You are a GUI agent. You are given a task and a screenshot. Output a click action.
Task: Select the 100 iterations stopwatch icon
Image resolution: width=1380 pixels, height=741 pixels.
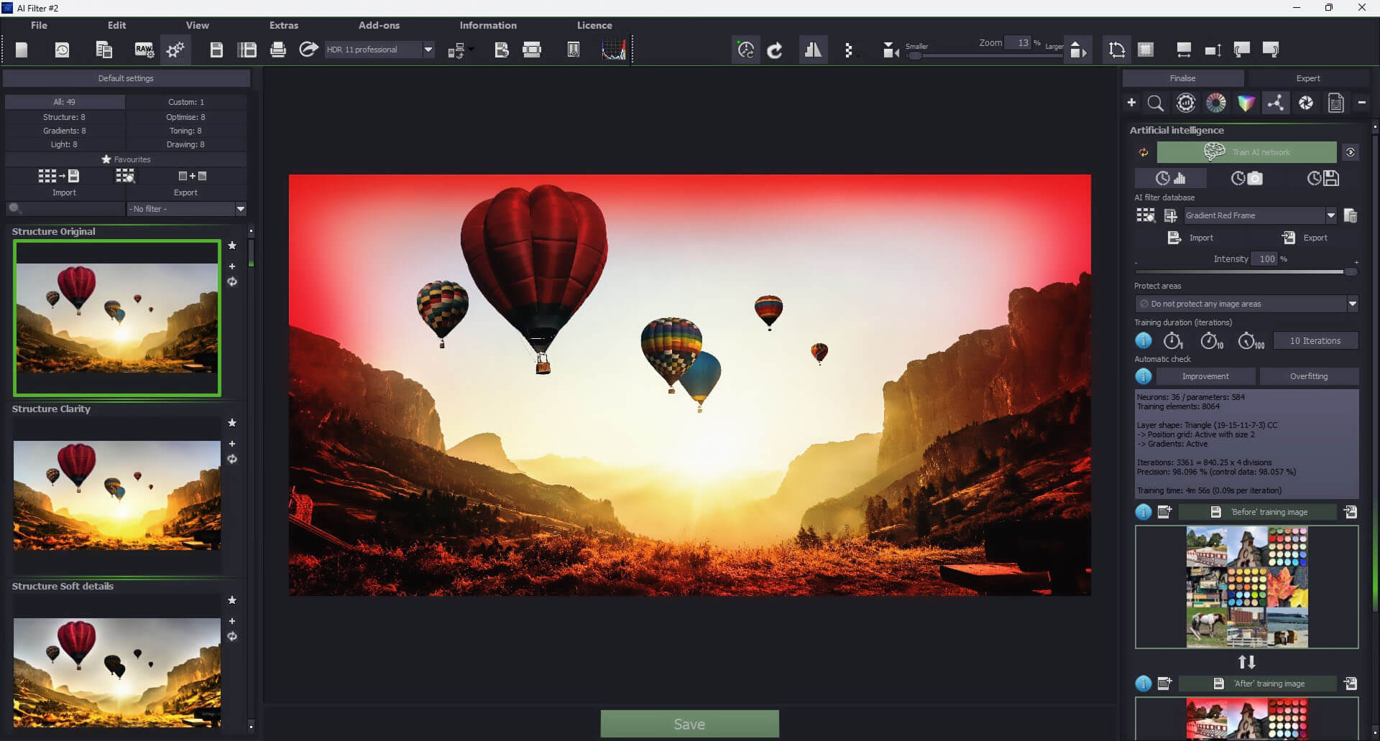1250,341
